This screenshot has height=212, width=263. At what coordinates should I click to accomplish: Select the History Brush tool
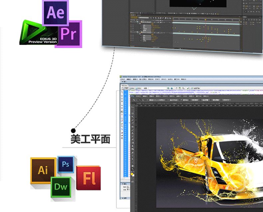pos(132,136)
